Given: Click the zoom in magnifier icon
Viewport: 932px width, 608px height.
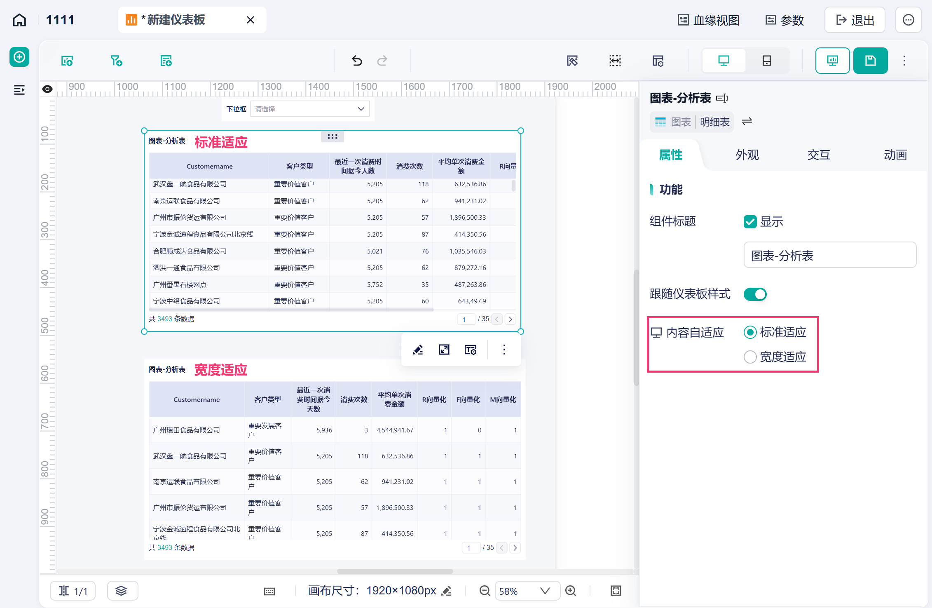Looking at the screenshot, I should 571,591.
